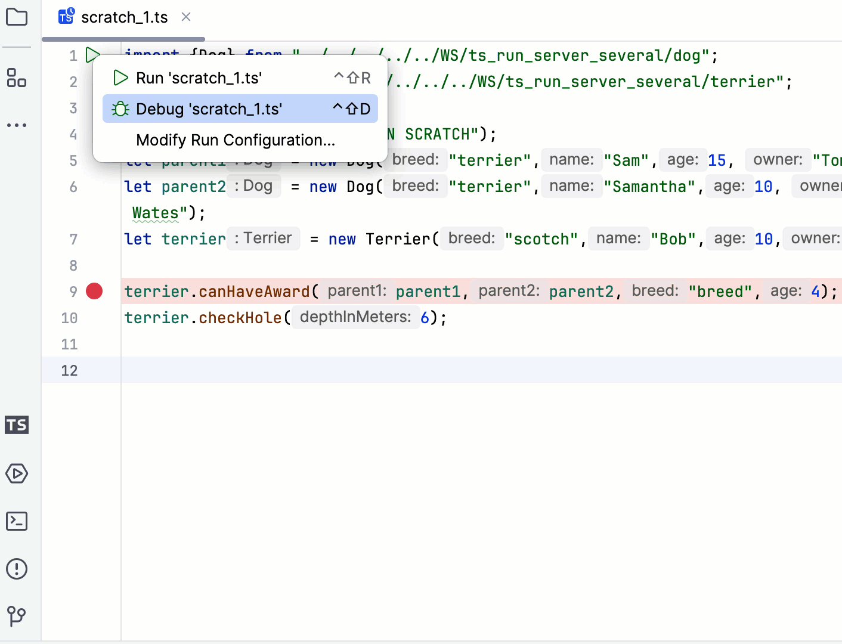Image resolution: width=842 pixels, height=644 pixels.
Task: Open Modify Run Configuration dialog
Action: [x=236, y=140]
